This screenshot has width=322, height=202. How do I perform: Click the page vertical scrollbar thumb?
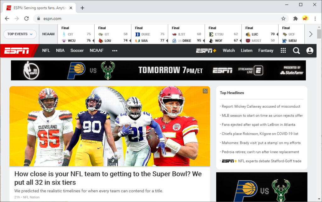point(319,34)
